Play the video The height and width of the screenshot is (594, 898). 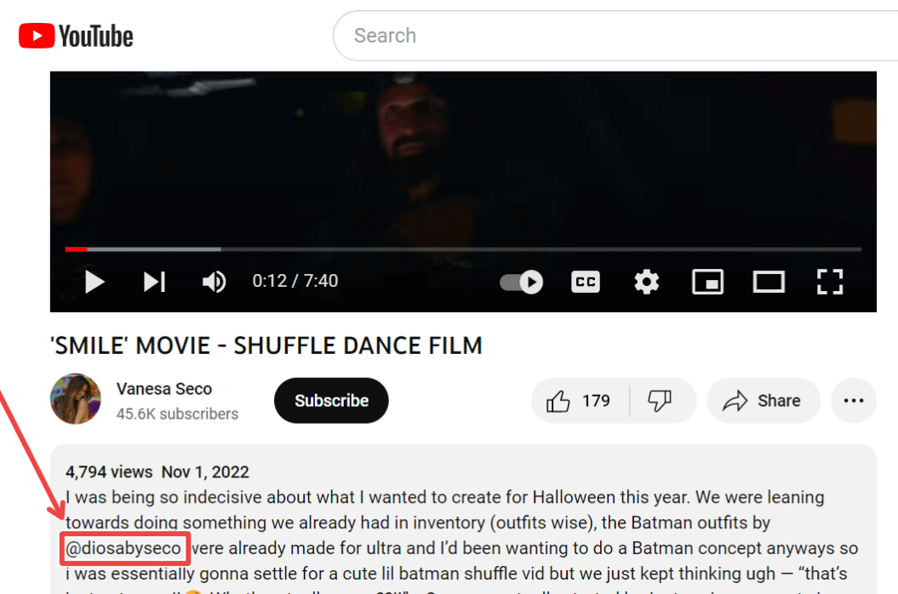94,282
